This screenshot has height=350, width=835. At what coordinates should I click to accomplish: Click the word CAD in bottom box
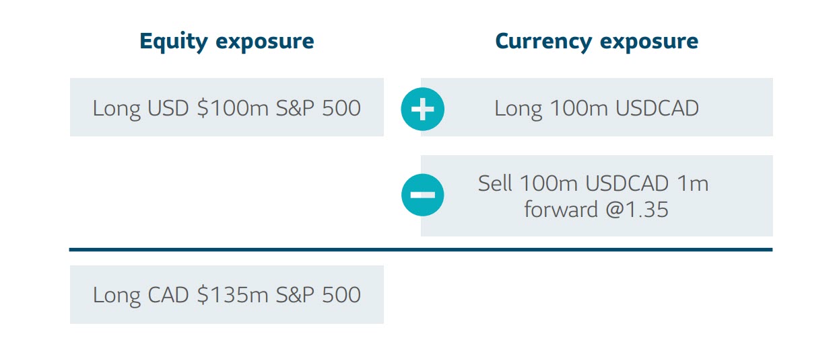point(168,295)
